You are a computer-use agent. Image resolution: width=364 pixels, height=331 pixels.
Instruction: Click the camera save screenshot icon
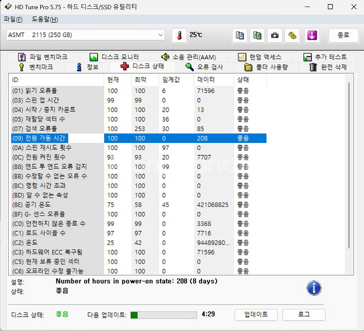click(x=275, y=35)
